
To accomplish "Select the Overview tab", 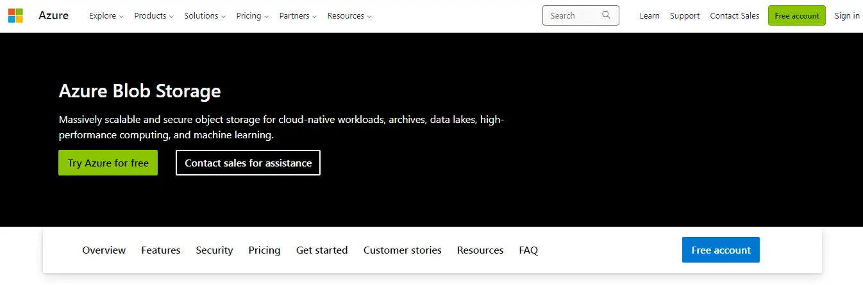I will pos(104,250).
